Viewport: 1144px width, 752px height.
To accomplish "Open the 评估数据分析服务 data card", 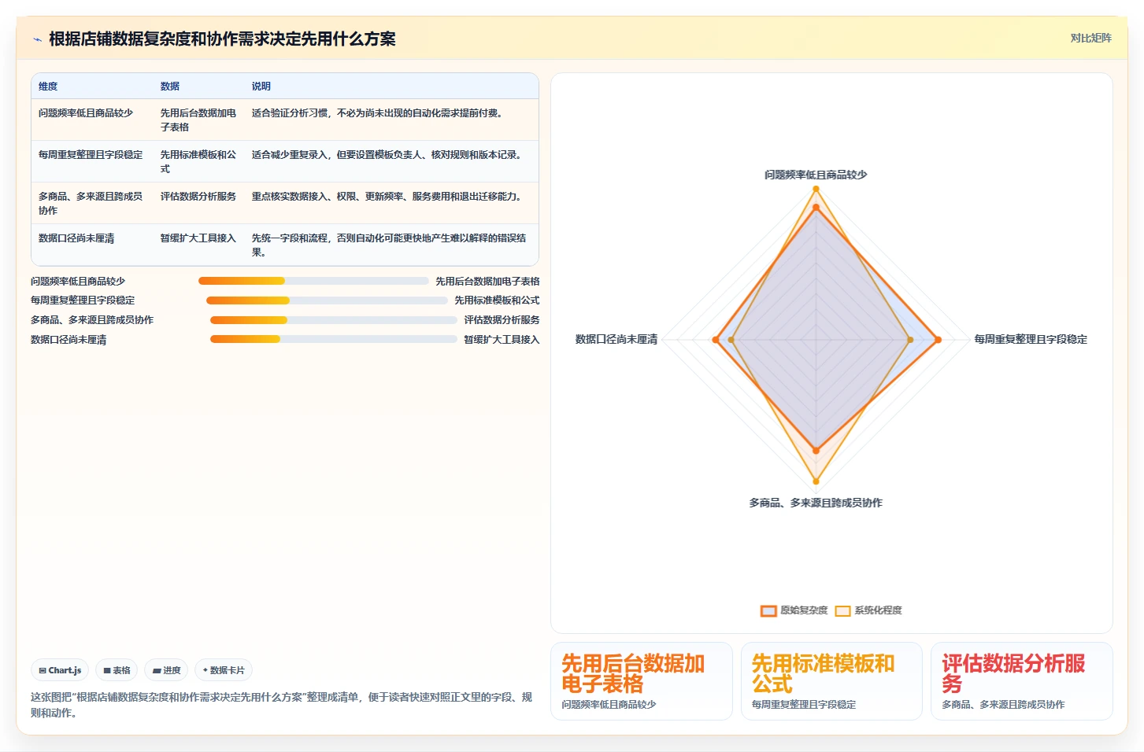I will [1022, 681].
